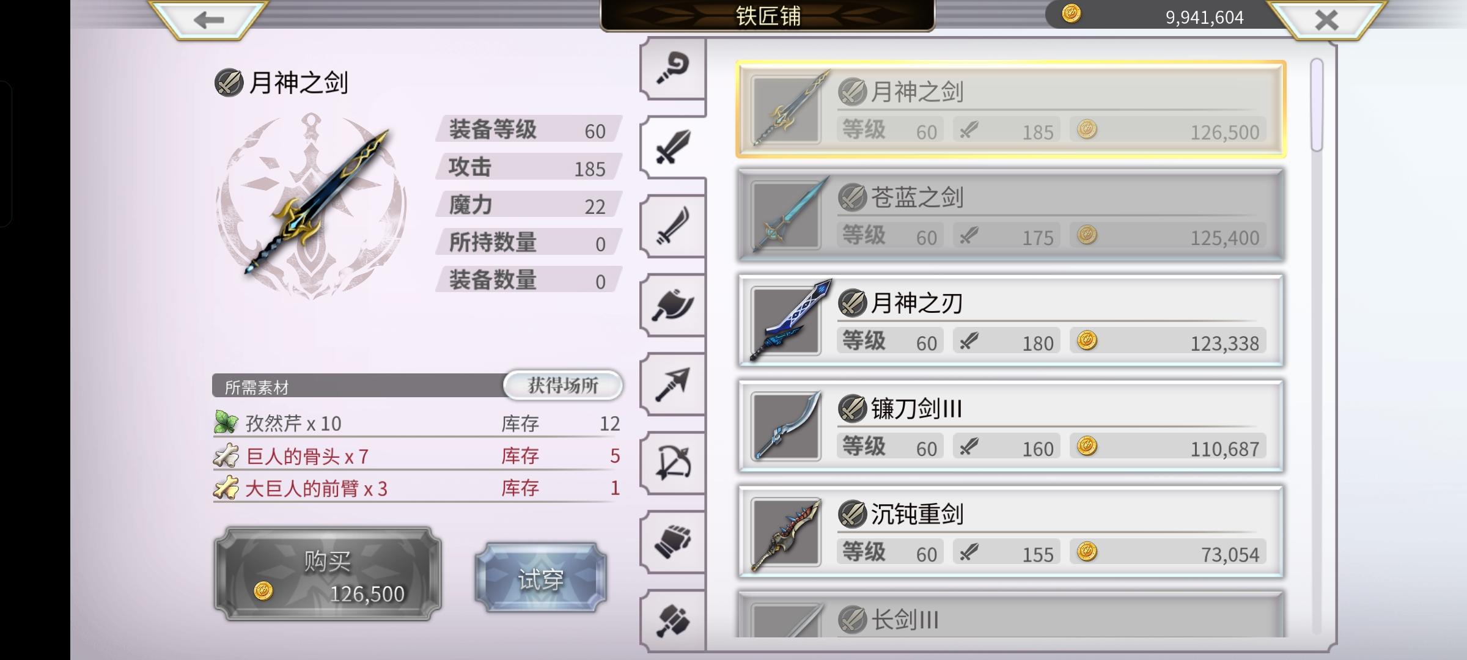Click the 试穿 try-on button
1467x660 pixels.
[x=541, y=578]
